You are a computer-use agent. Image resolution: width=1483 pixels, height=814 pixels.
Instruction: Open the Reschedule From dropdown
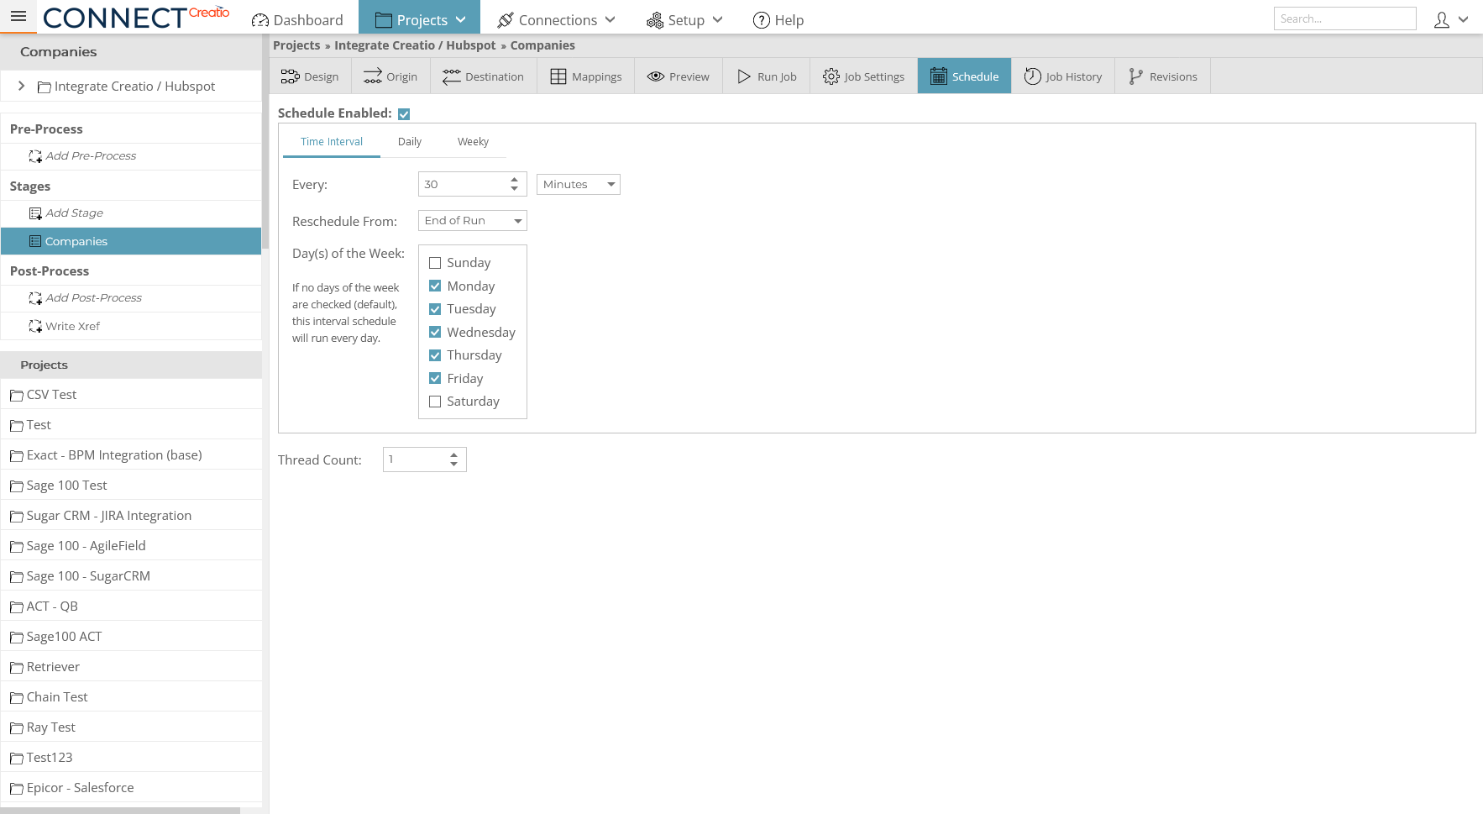click(518, 220)
